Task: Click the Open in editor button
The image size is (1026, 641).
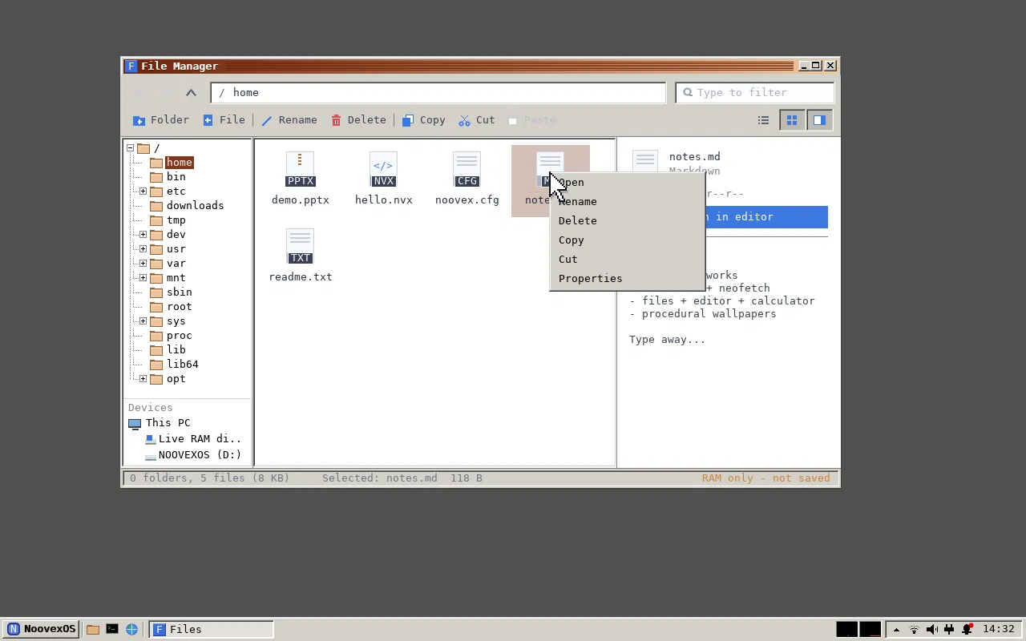Action: 767,217
